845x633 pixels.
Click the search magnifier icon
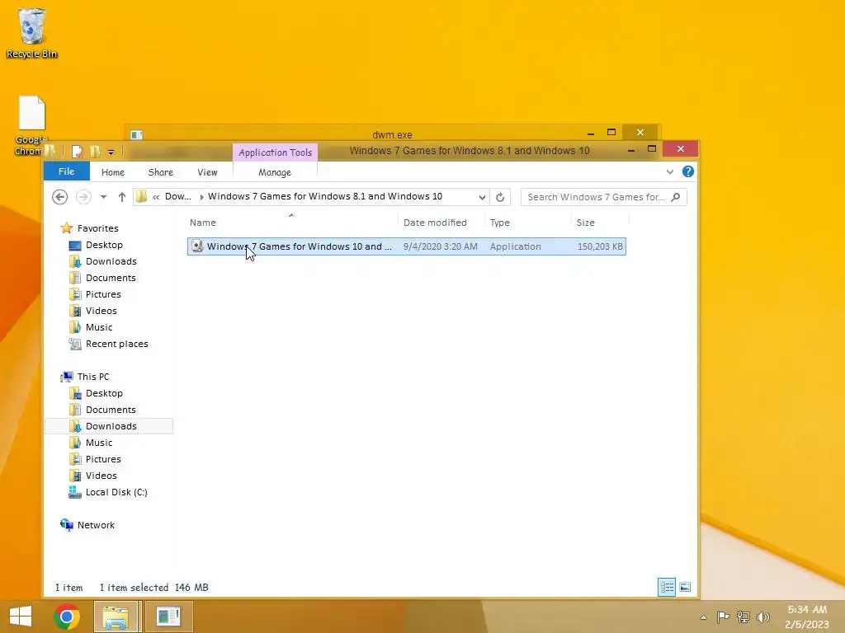(x=676, y=197)
